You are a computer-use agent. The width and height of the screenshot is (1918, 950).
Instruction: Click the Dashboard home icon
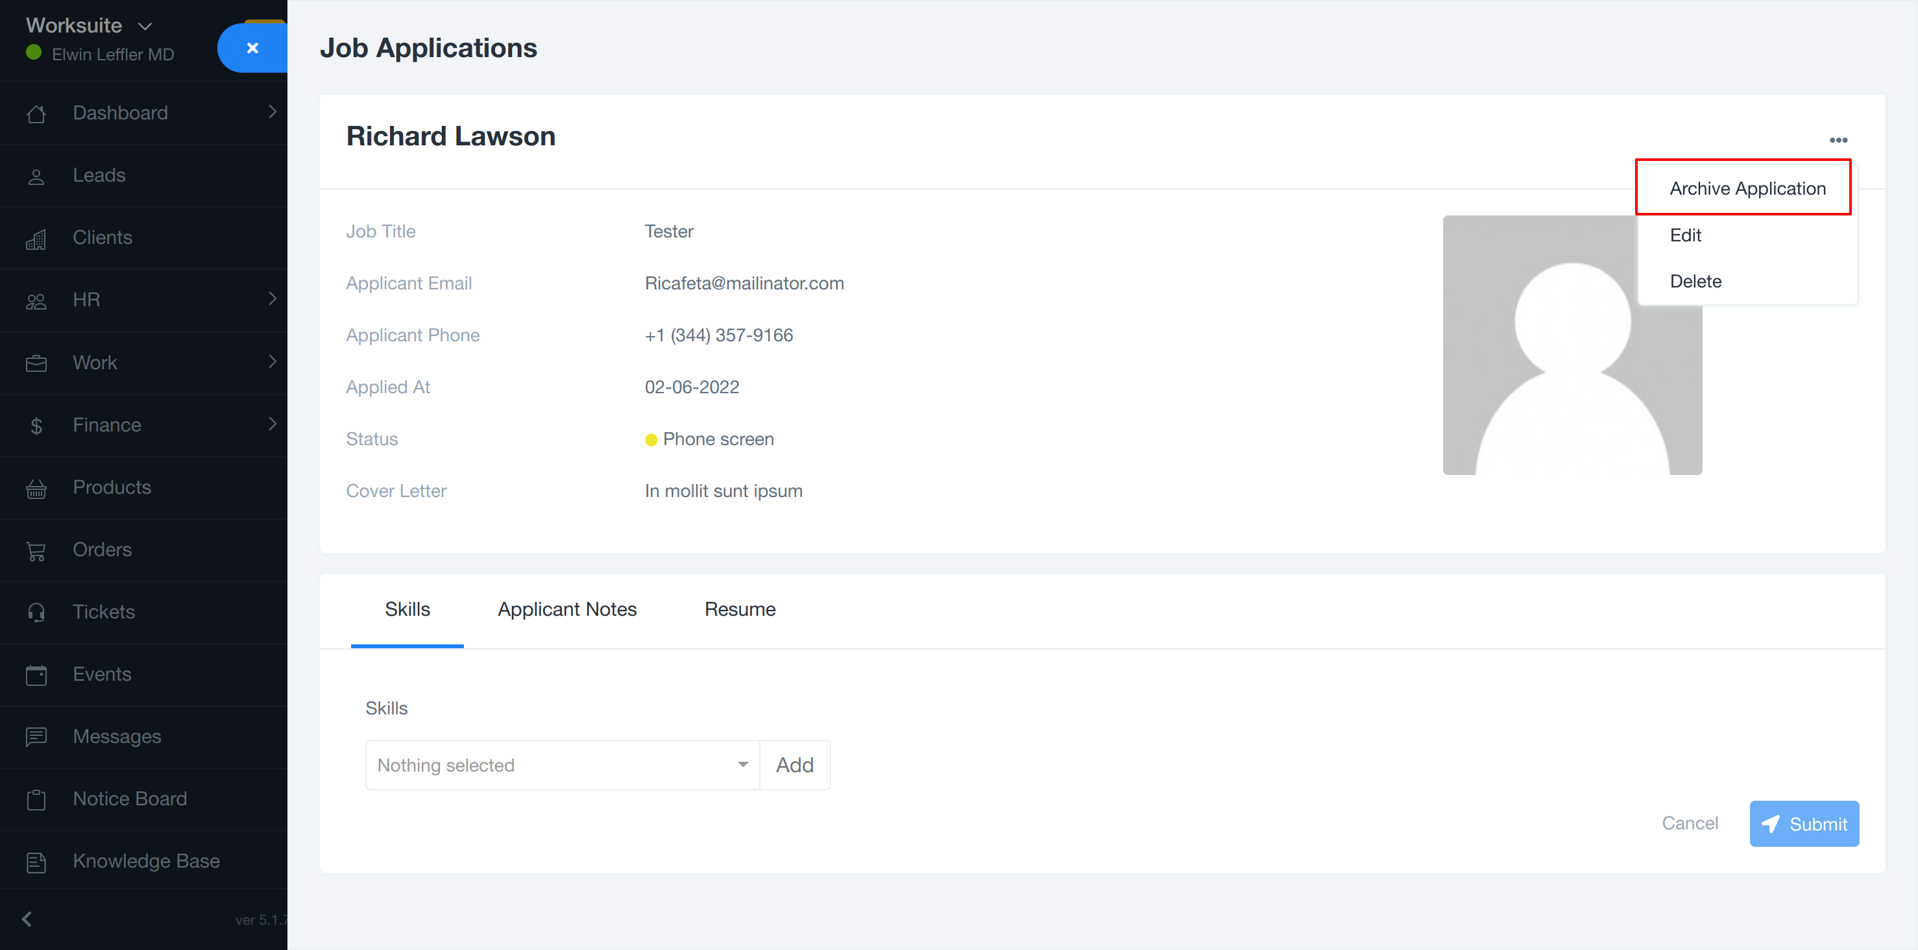pyautogui.click(x=36, y=114)
